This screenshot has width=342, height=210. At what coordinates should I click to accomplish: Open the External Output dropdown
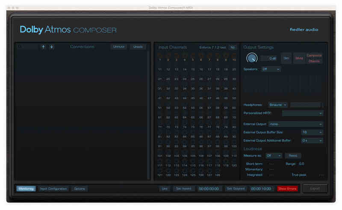pyautogui.click(x=296, y=124)
